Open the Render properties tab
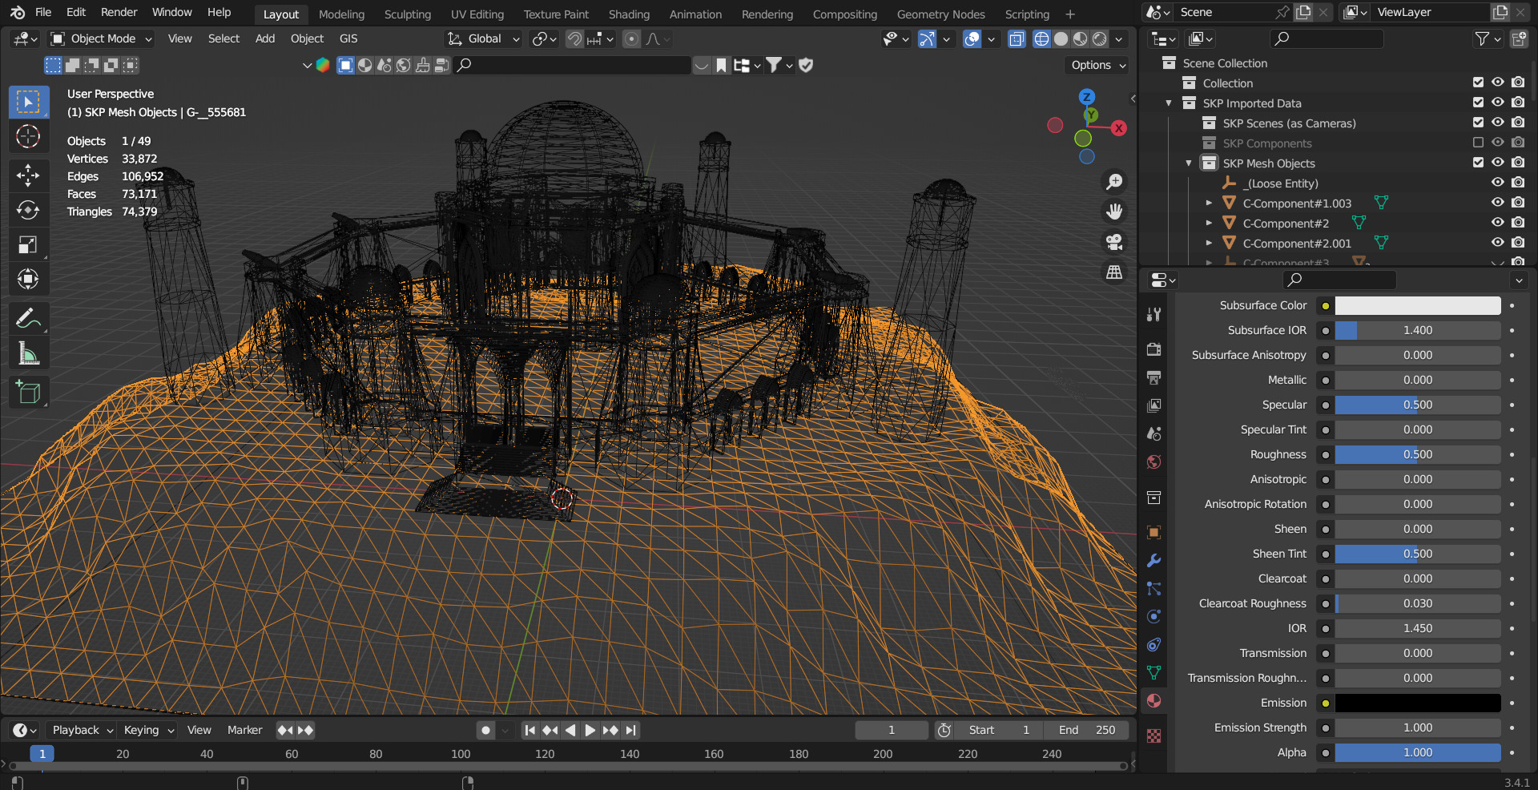This screenshot has height=790, width=1538. click(x=1153, y=349)
